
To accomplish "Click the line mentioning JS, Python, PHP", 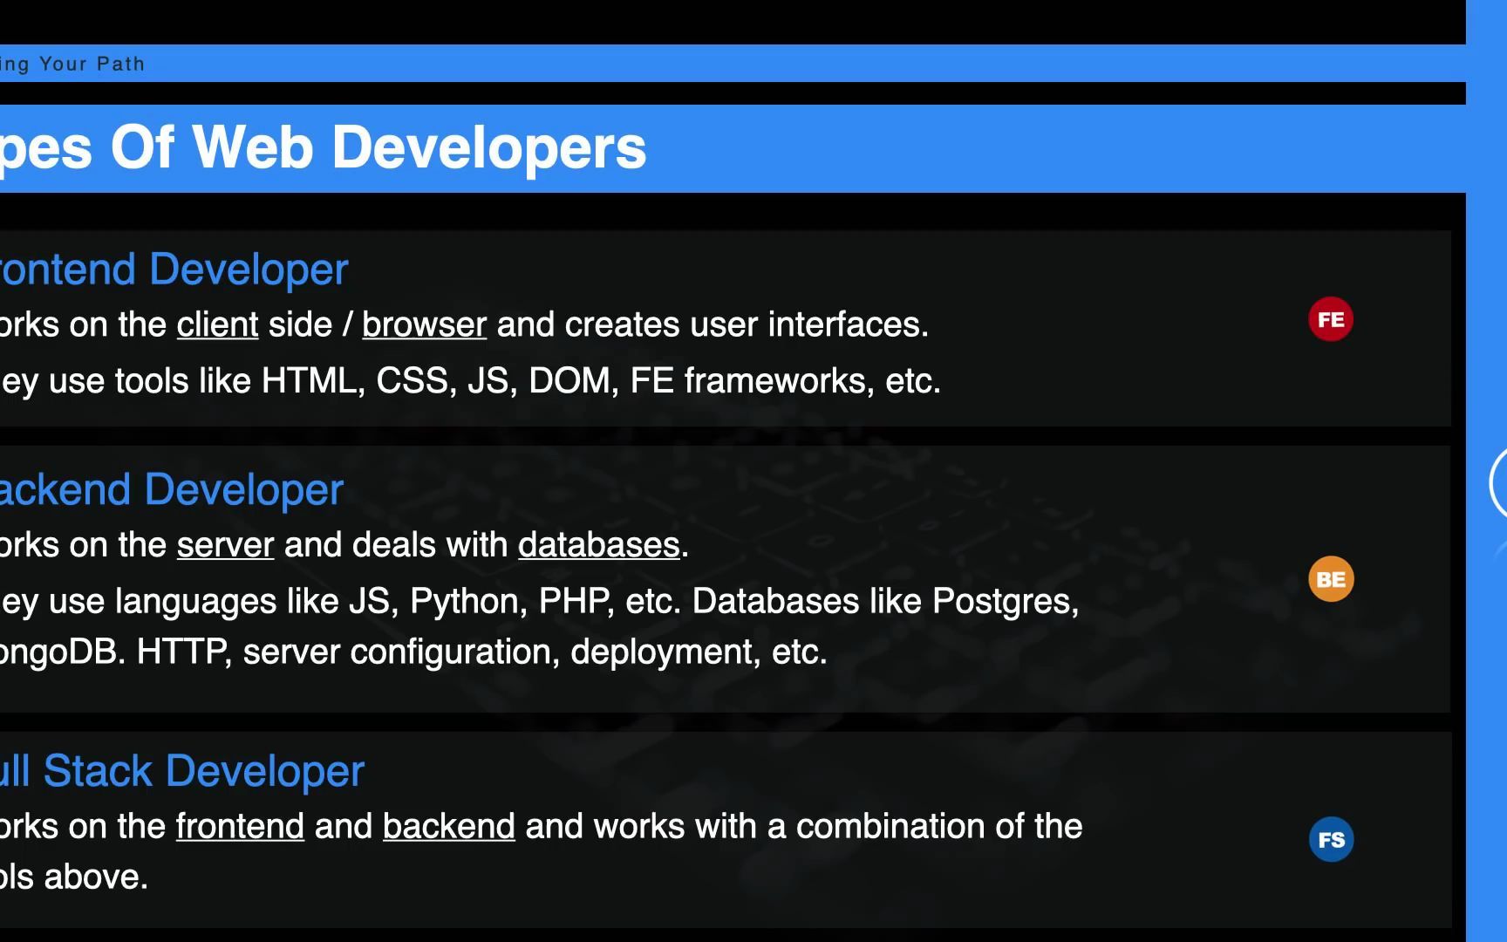I will (540, 602).
